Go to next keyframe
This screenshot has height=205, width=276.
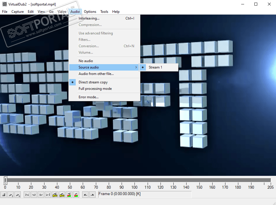click(62, 195)
